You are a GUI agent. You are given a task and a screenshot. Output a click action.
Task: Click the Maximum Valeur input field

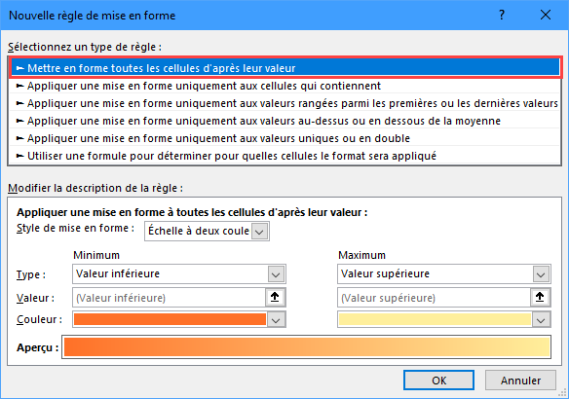[434, 298]
